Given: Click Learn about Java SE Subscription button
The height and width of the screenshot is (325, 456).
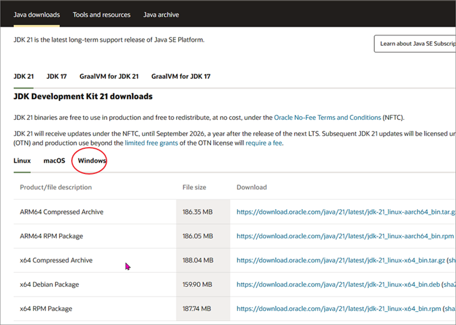Looking at the screenshot, I should pos(415,44).
